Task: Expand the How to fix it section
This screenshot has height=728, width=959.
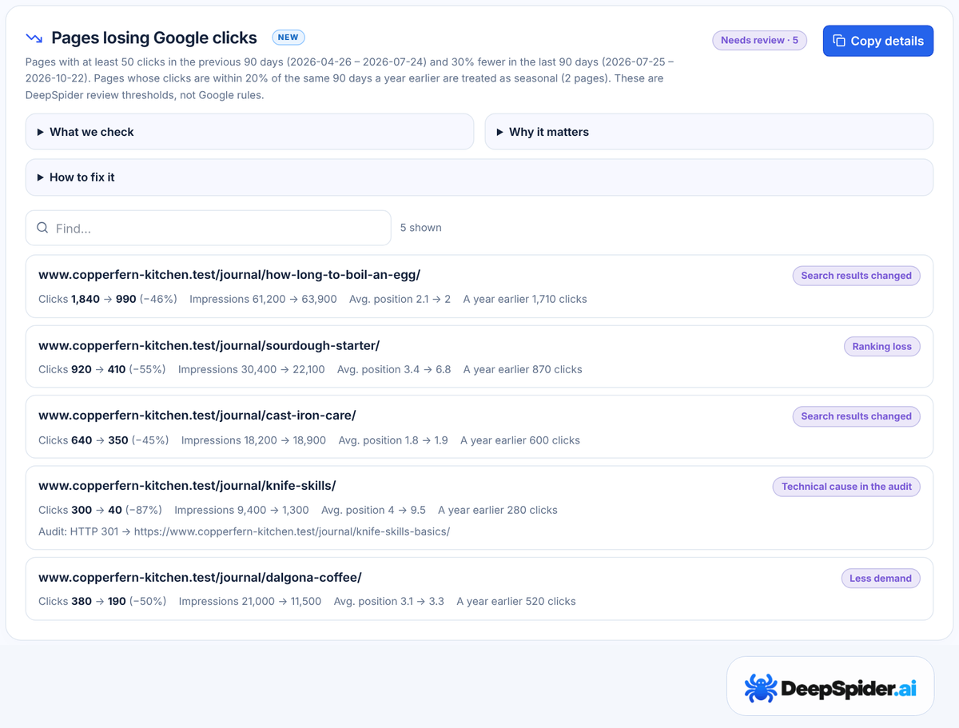Action: [479, 177]
